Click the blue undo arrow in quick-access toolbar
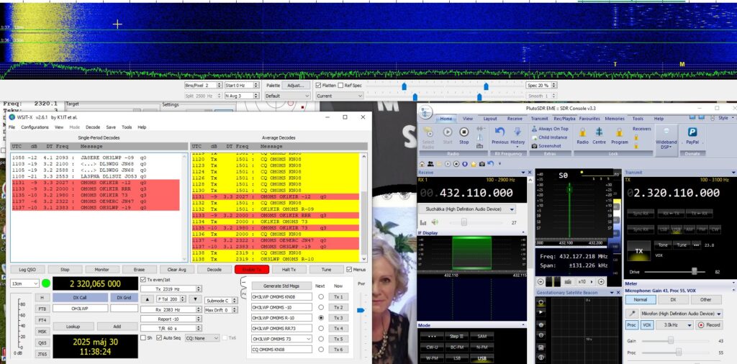Image resolution: width=737 pixels, height=364 pixels. pos(490,163)
